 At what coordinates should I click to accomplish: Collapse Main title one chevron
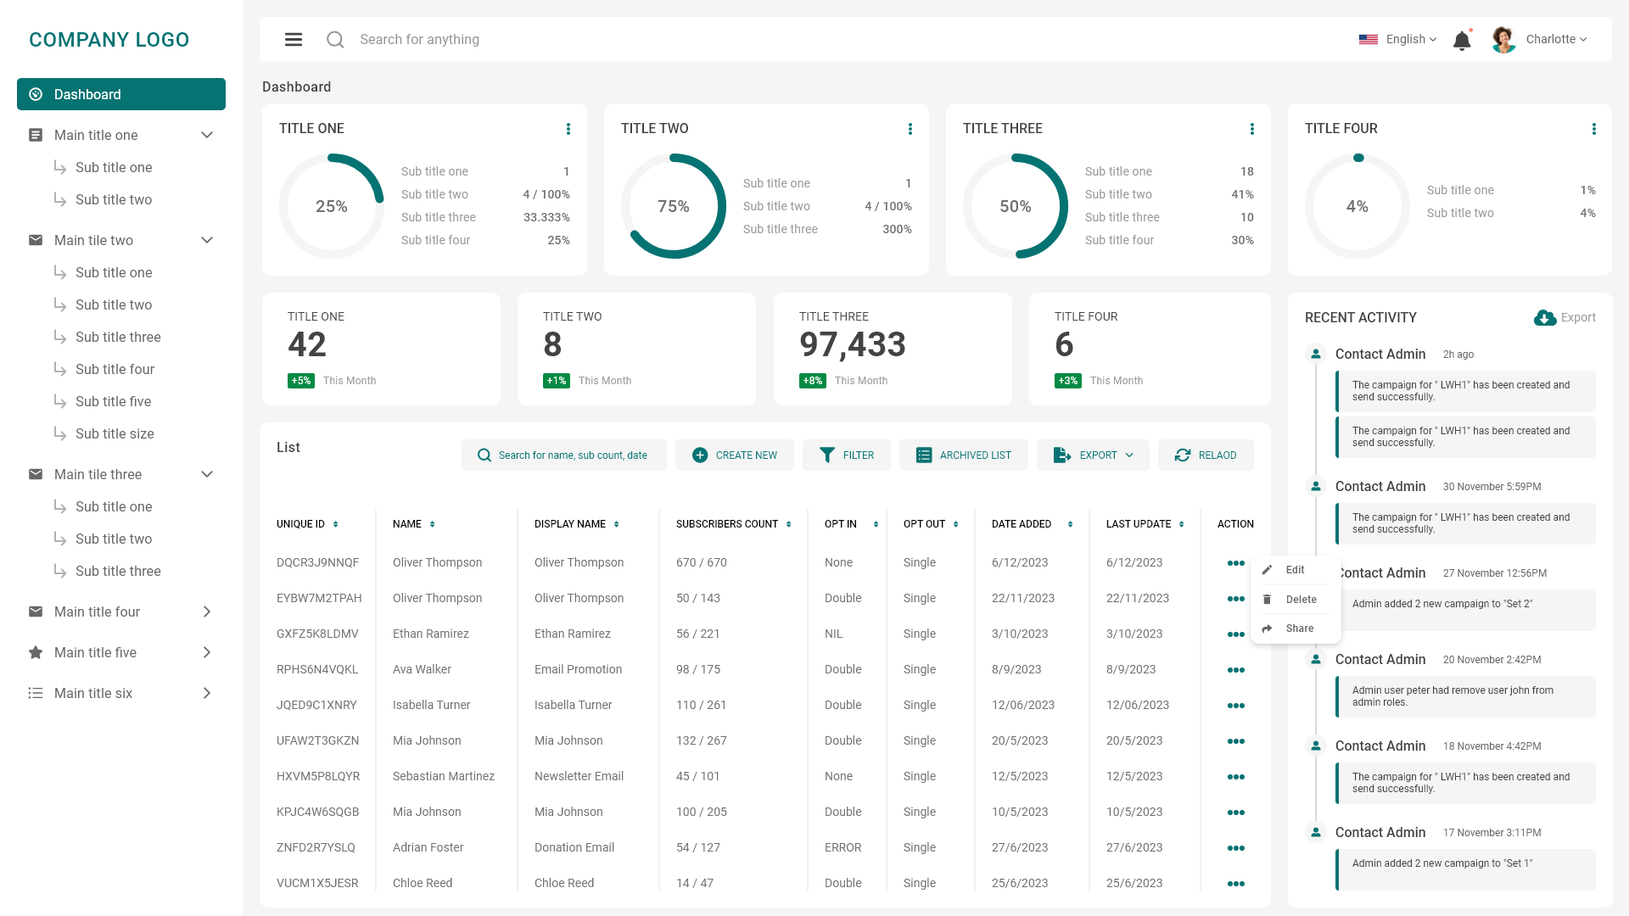click(207, 135)
